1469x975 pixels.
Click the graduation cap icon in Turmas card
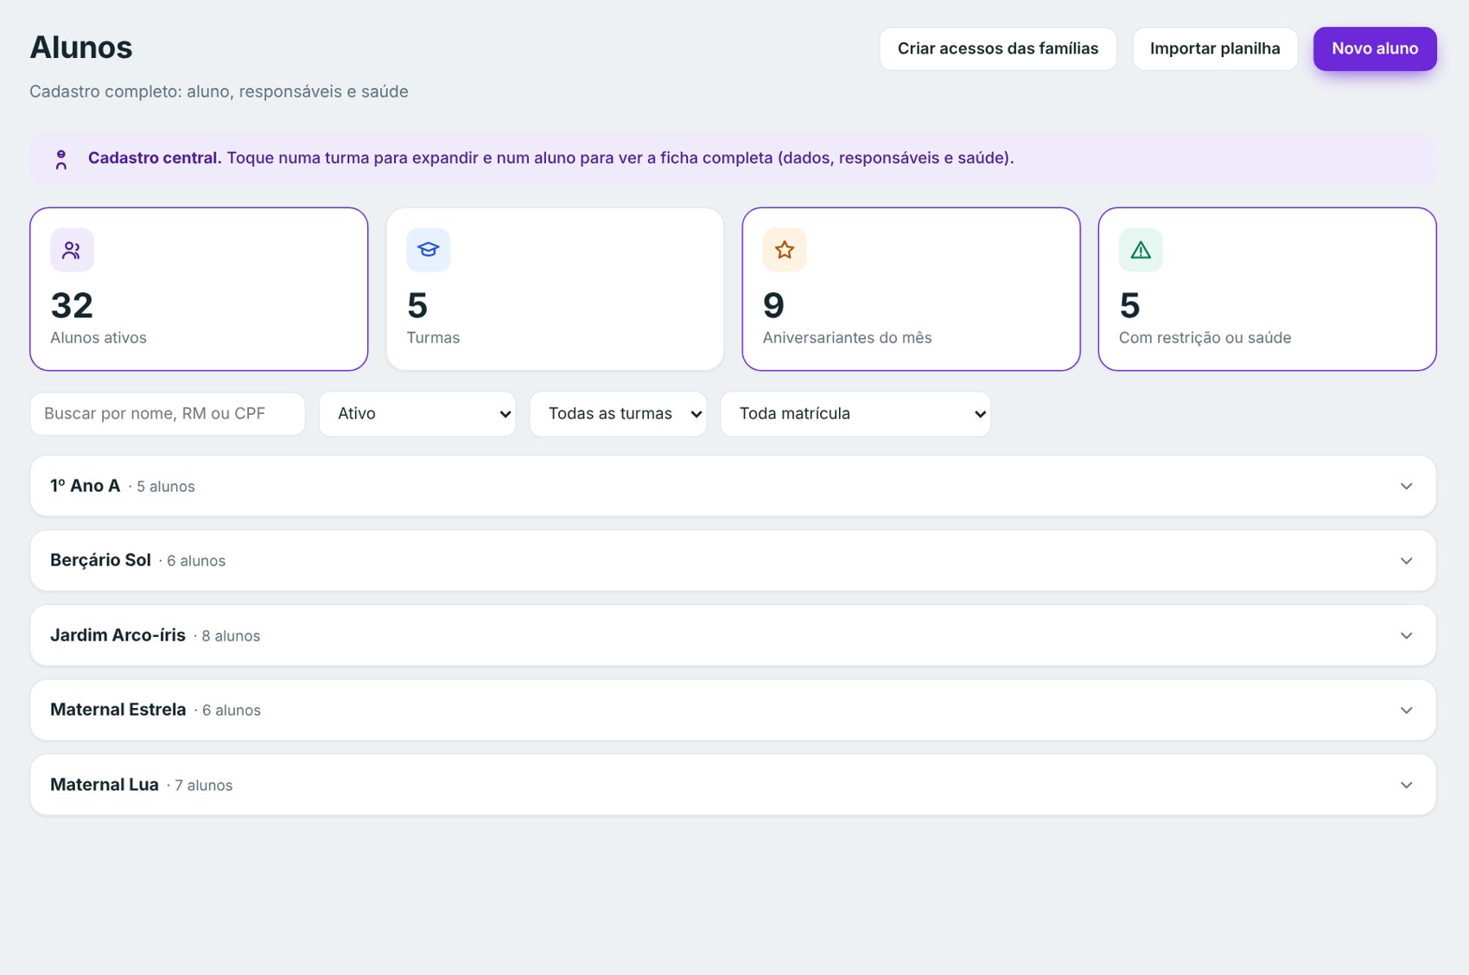[429, 250]
